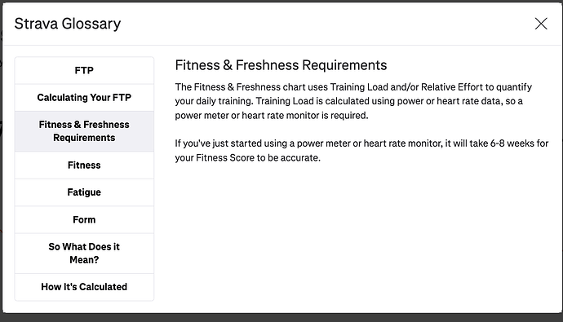Click the Strava Glossary dialog title
Viewport: 563px width, 322px height.
click(x=68, y=24)
